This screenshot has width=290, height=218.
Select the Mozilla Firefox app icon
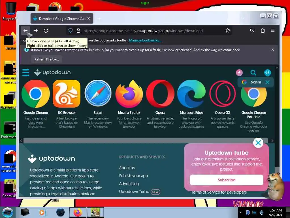coord(129,94)
